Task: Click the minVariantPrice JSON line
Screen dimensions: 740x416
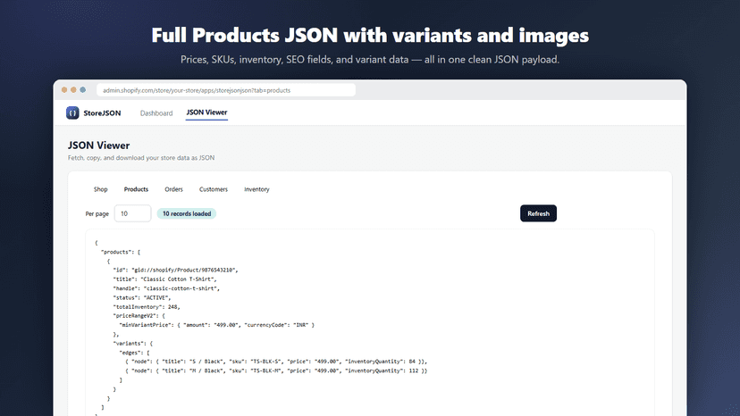Action: tap(216, 325)
